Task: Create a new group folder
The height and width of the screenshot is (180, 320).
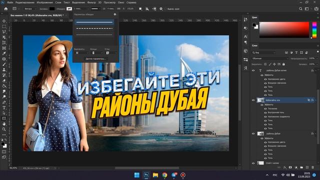Action: coord(301,167)
